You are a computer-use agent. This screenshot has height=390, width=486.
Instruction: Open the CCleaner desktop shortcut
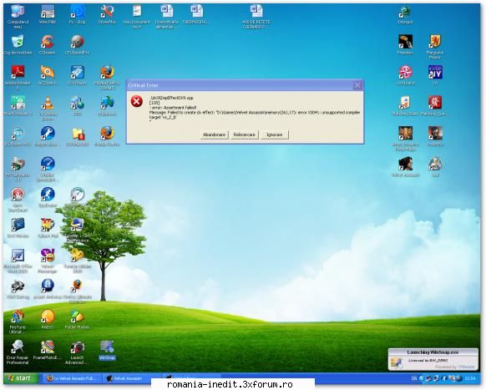48,45
